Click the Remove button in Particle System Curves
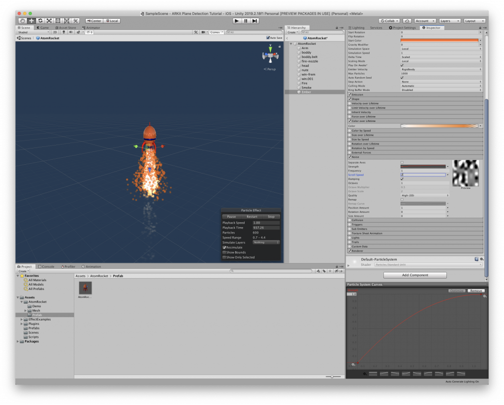The width and height of the screenshot is (504, 405). coord(476,291)
